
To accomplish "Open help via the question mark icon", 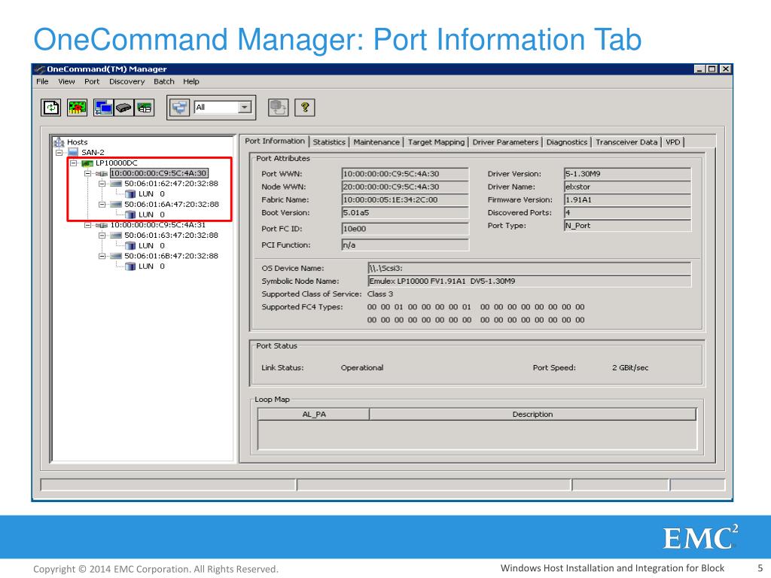I will (305, 108).
